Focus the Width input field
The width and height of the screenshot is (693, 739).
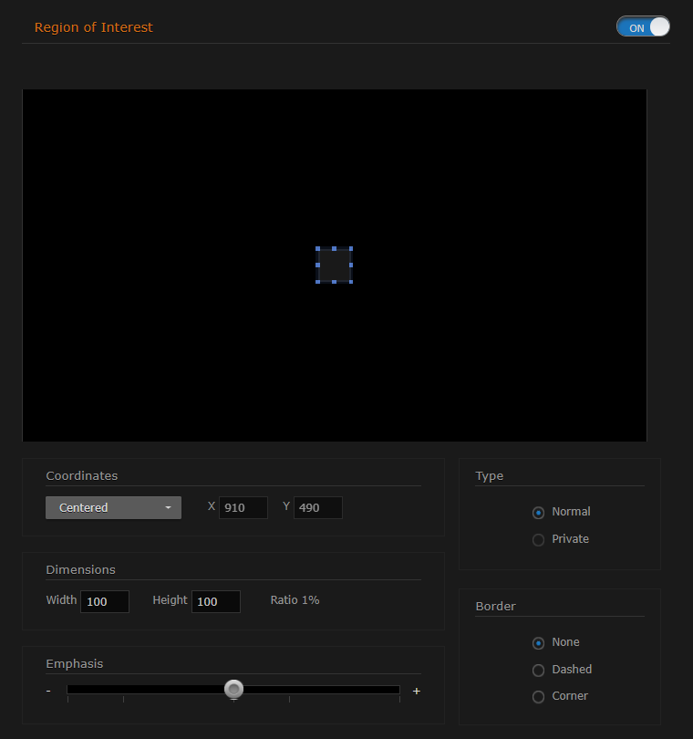pos(105,601)
